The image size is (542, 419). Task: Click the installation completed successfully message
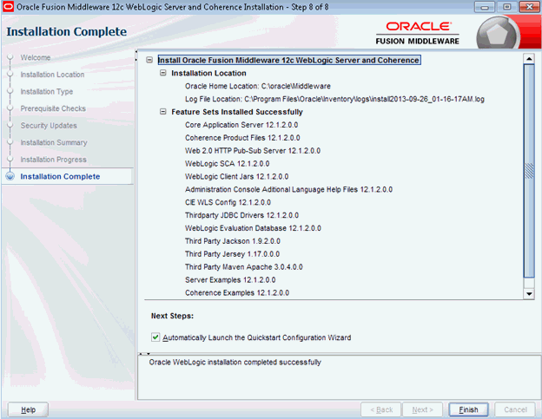point(235,362)
